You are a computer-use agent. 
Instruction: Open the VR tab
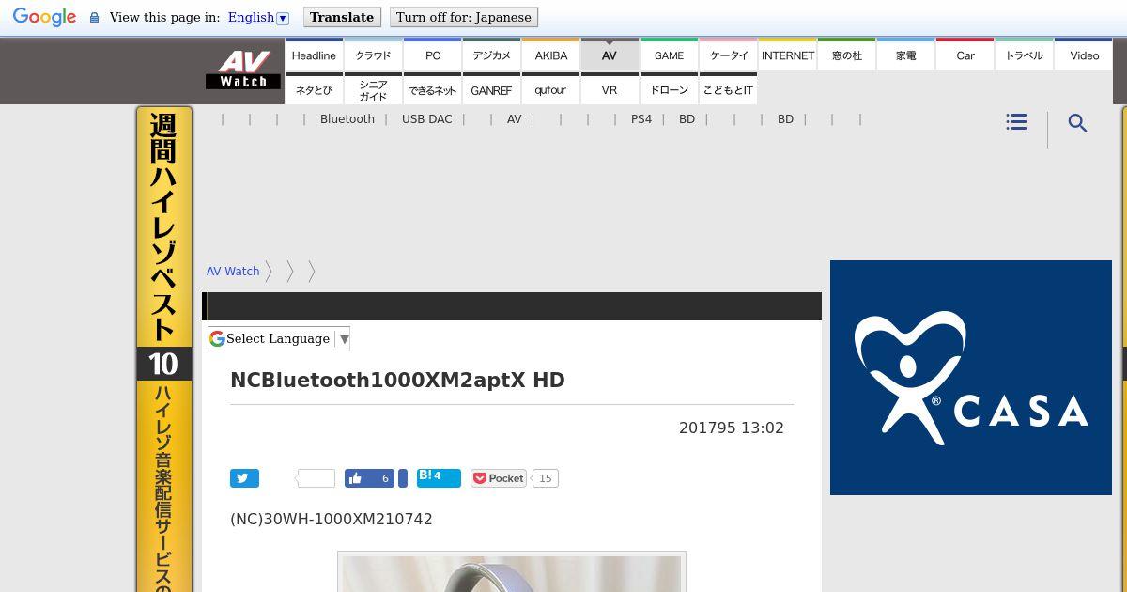[610, 89]
